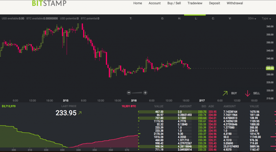Select ask price 234.01
276x152 pixels.
(212, 118)
